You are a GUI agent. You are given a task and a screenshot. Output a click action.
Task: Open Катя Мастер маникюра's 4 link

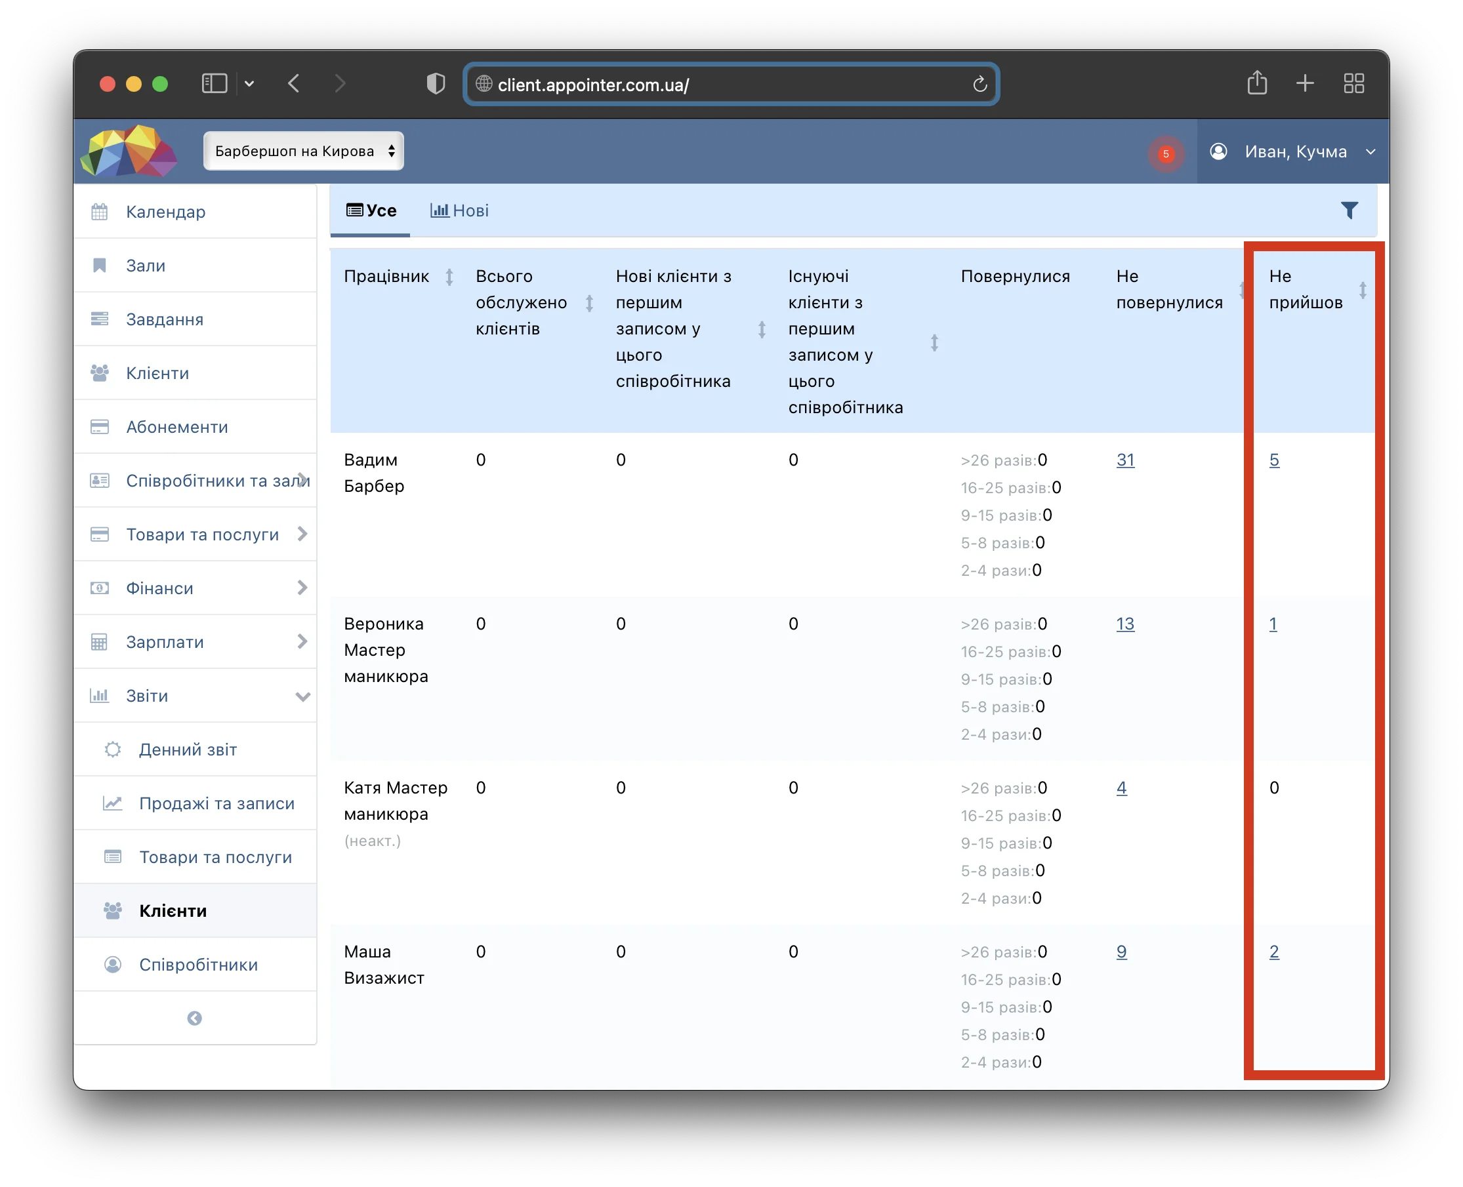coord(1121,788)
